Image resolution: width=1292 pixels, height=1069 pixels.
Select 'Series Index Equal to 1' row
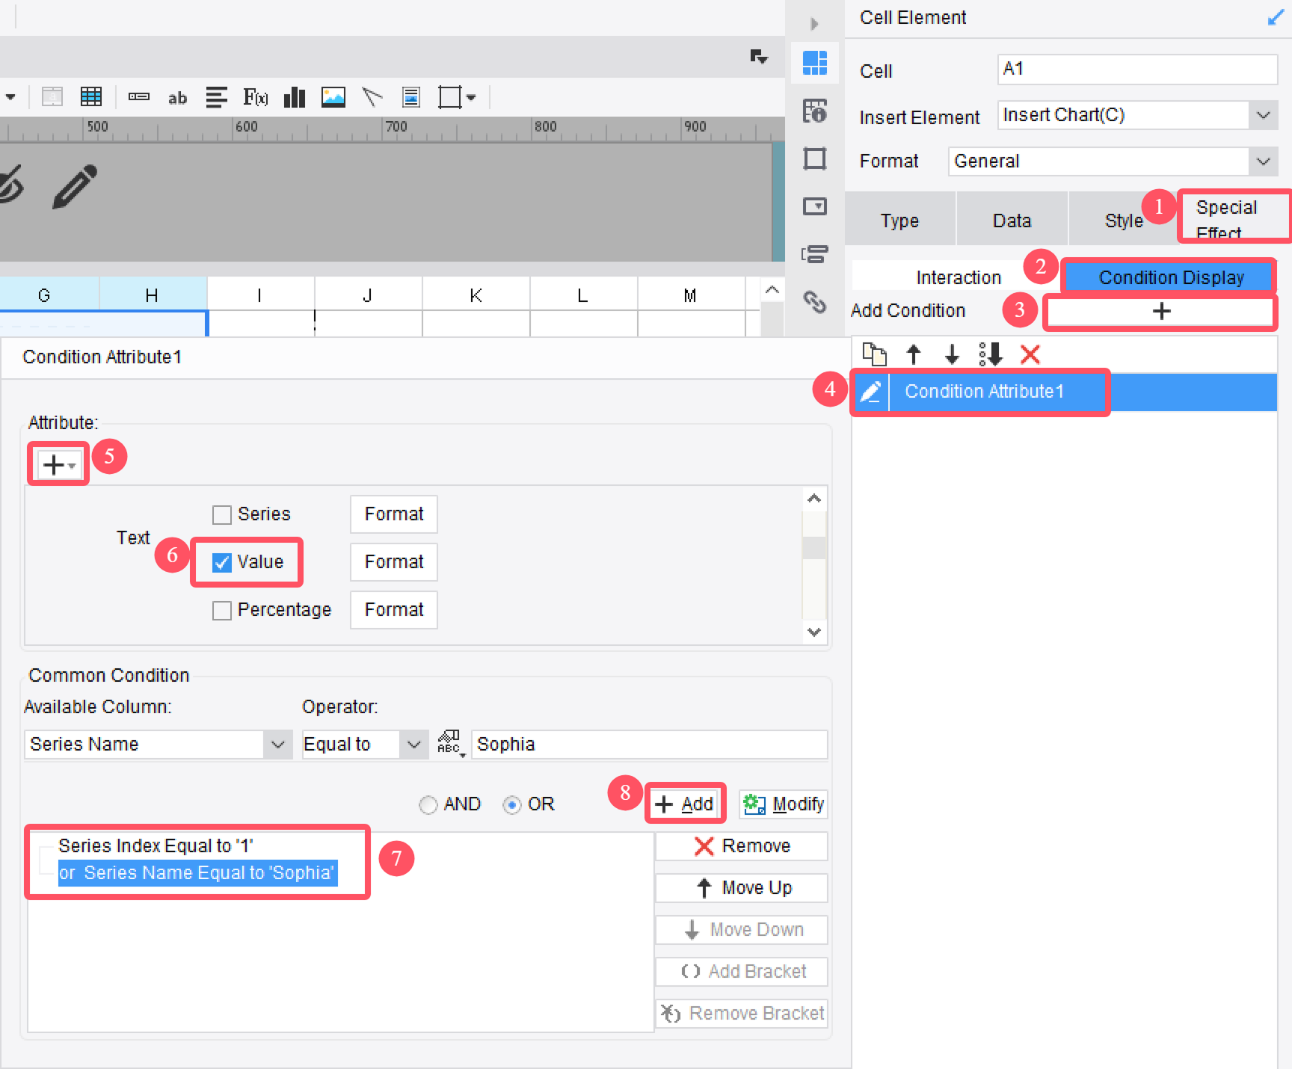click(156, 845)
